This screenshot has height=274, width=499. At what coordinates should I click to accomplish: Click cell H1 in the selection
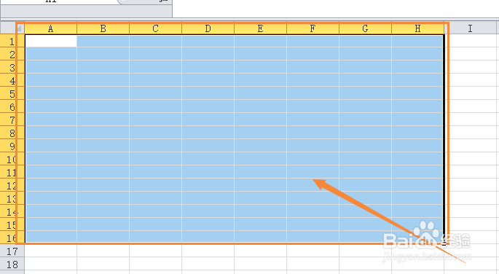tap(418, 42)
